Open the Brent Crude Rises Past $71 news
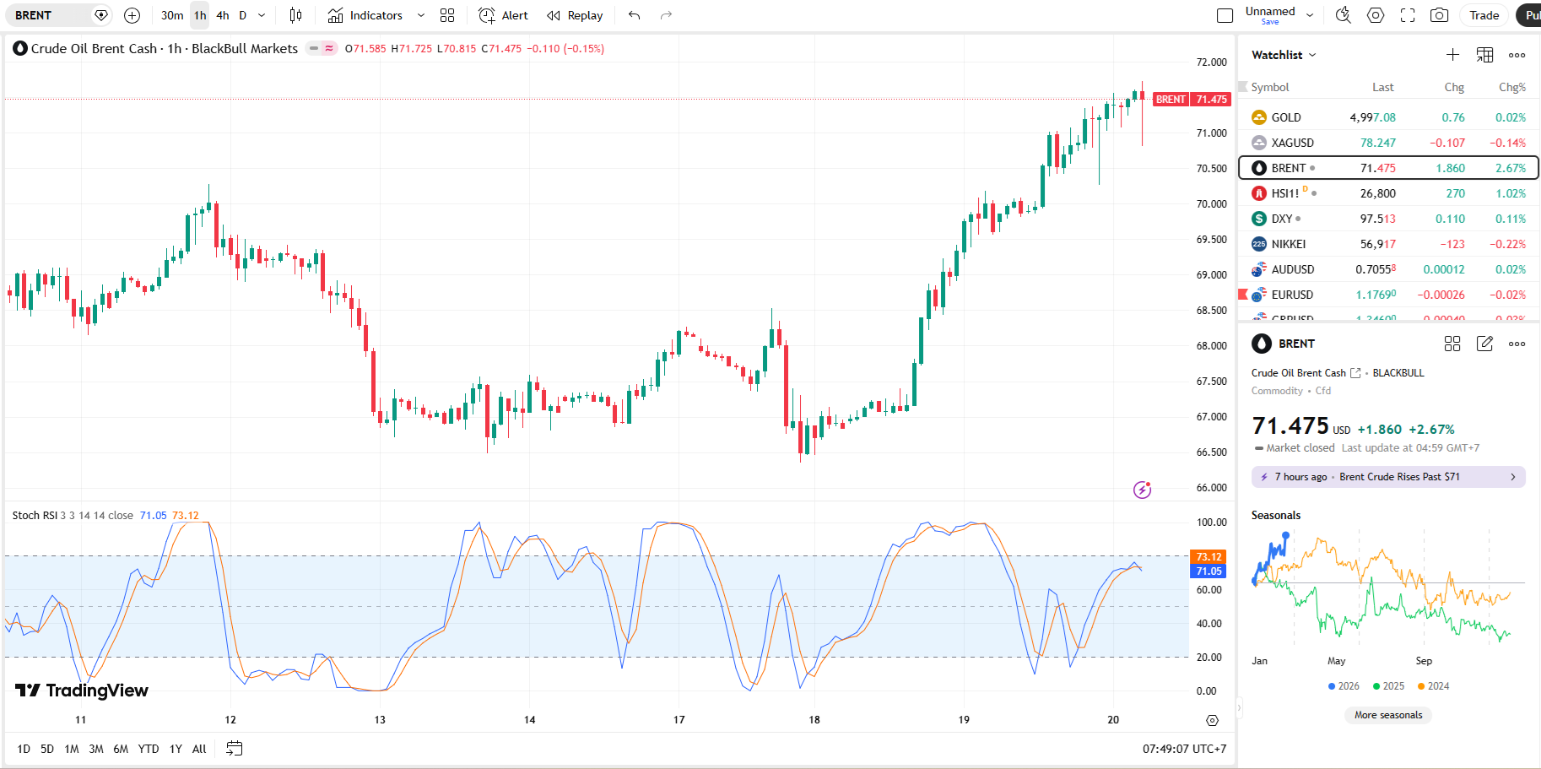The height and width of the screenshot is (769, 1541). (x=1388, y=477)
